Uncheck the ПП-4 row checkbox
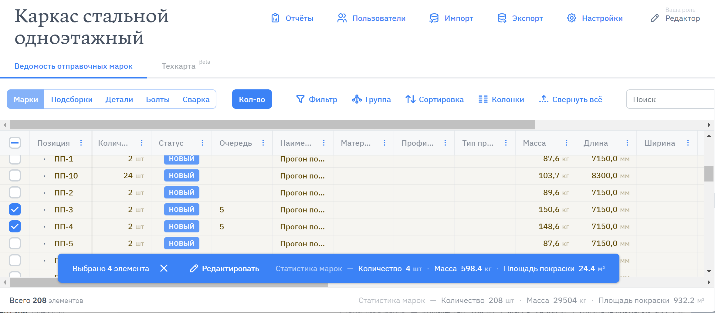 click(x=15, y=226)
